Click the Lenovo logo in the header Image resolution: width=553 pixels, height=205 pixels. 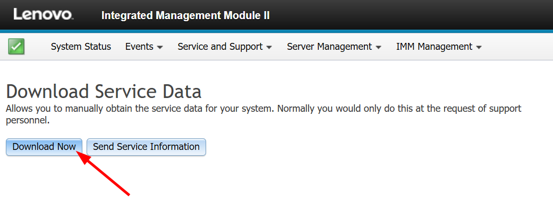point(44,14)
